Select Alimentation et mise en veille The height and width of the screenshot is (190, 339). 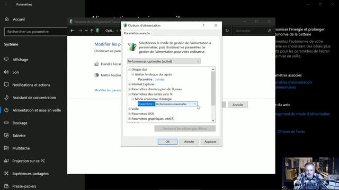(x=37, y=110)
